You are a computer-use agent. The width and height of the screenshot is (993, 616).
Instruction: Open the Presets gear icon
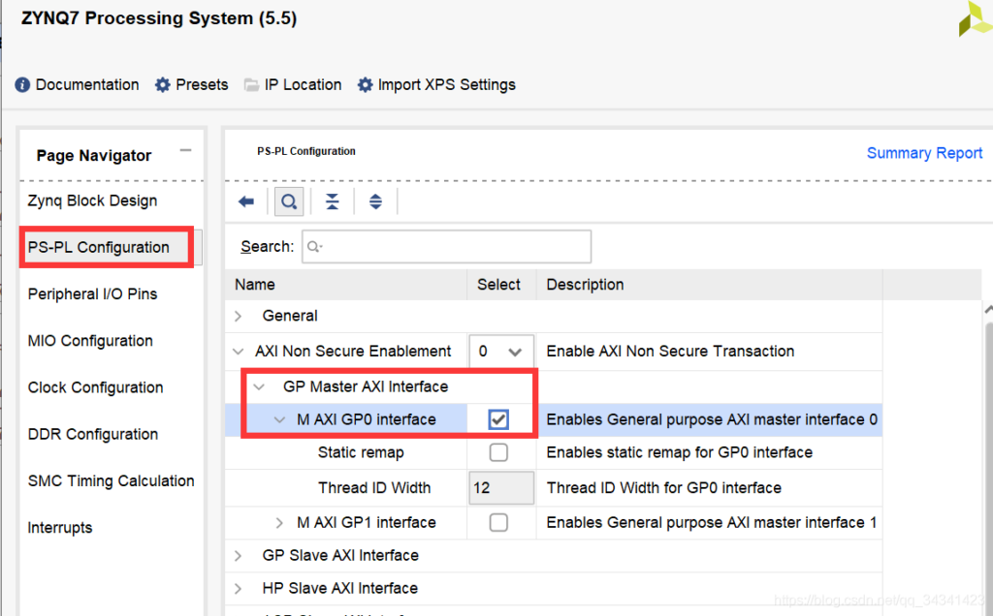(x=163, y=84)
